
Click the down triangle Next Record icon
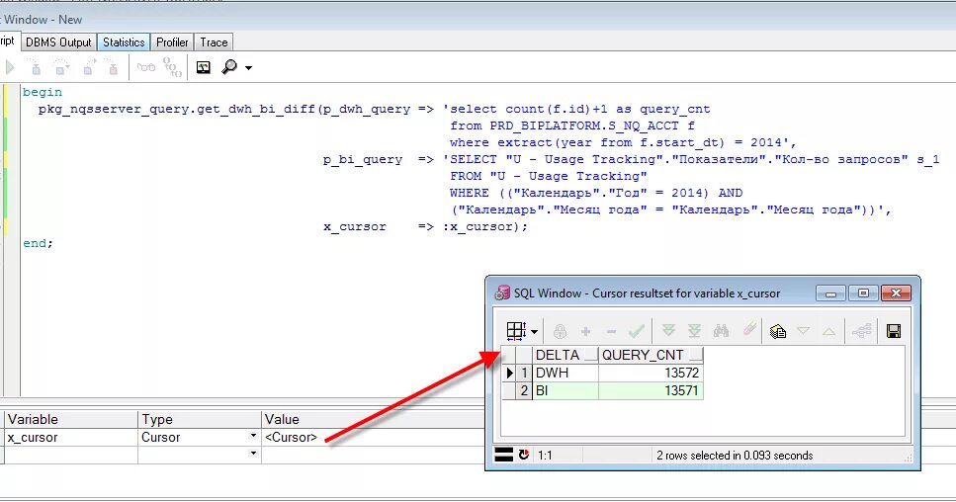point(804,331)
